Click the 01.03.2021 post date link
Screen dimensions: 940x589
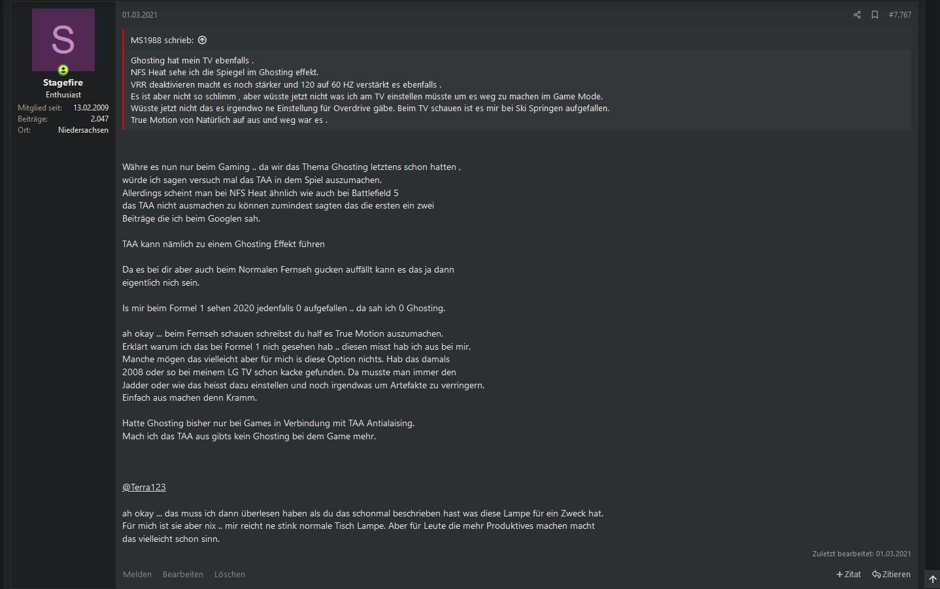pos(140,14)
